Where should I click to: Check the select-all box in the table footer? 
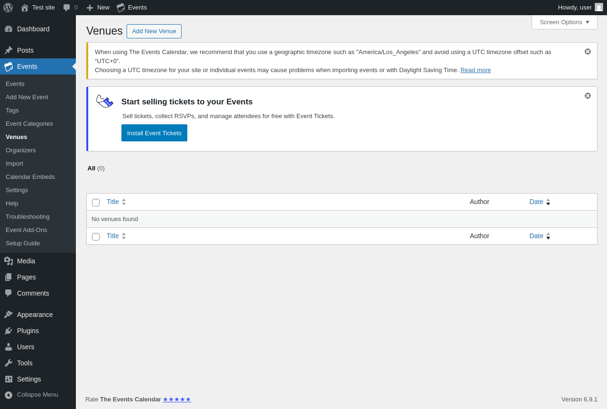pos(96,237)
